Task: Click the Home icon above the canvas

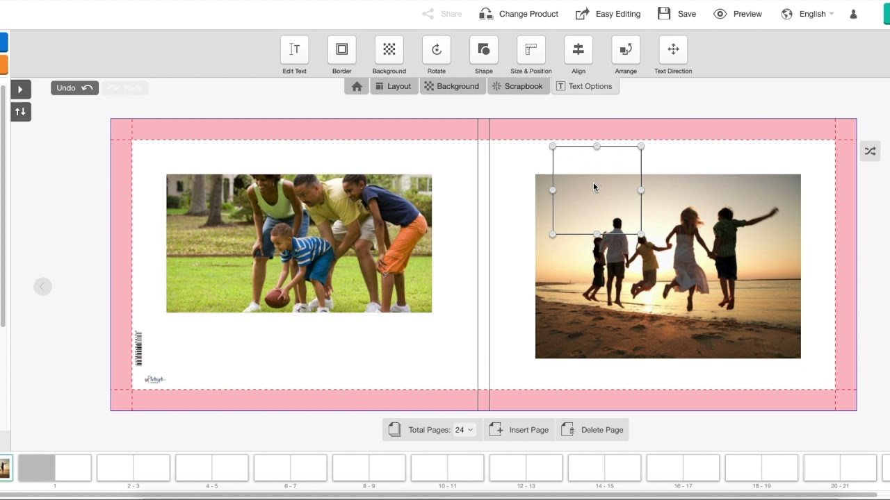Action: 355,85
